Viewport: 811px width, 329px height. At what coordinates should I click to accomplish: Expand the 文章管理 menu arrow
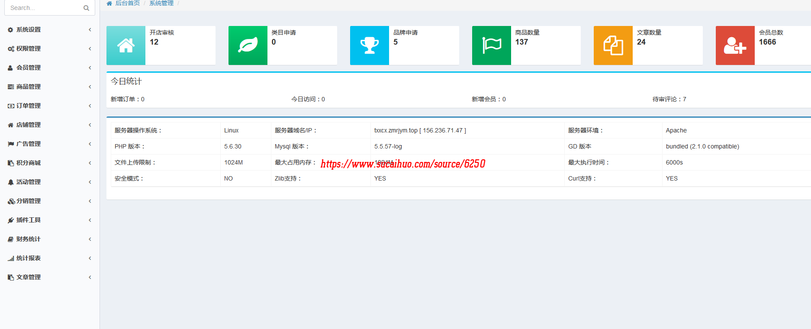[90, 277]
